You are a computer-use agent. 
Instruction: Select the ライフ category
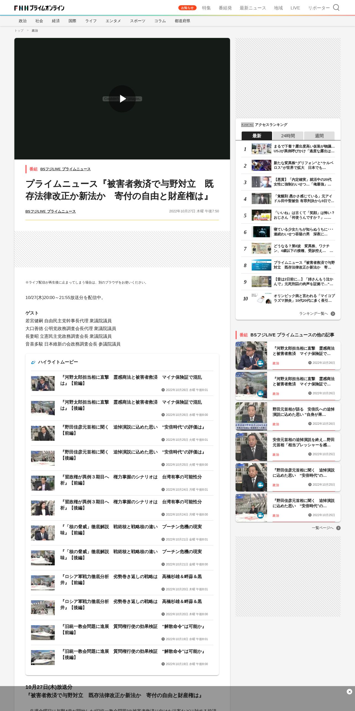coord(91,21)
